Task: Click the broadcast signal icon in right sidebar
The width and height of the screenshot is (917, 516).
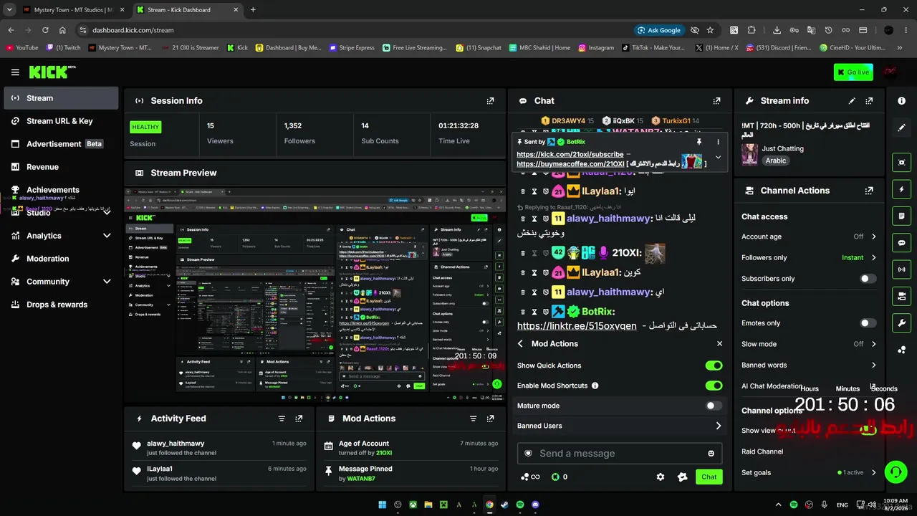Action: click(x=901, y=269)
